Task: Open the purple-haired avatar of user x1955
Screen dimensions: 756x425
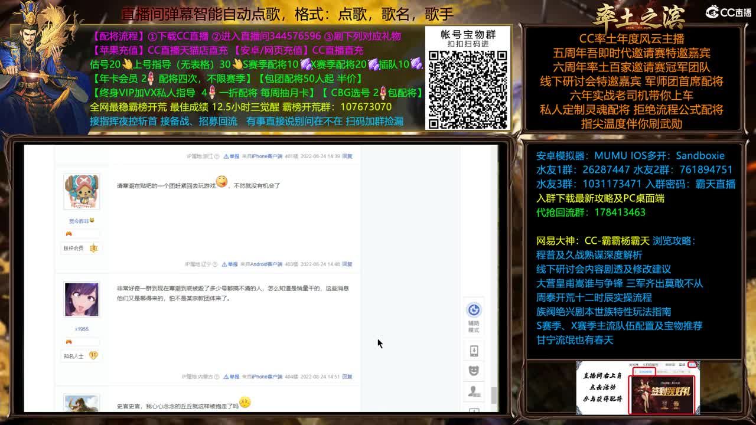Action: point(82,299)
